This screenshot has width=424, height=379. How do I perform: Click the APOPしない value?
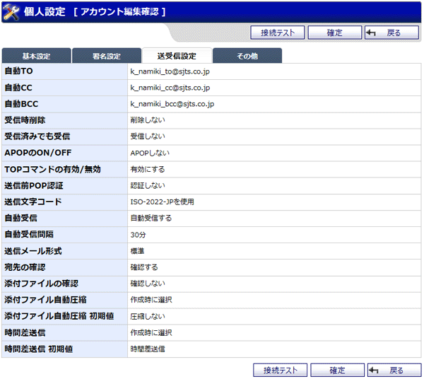150,153
